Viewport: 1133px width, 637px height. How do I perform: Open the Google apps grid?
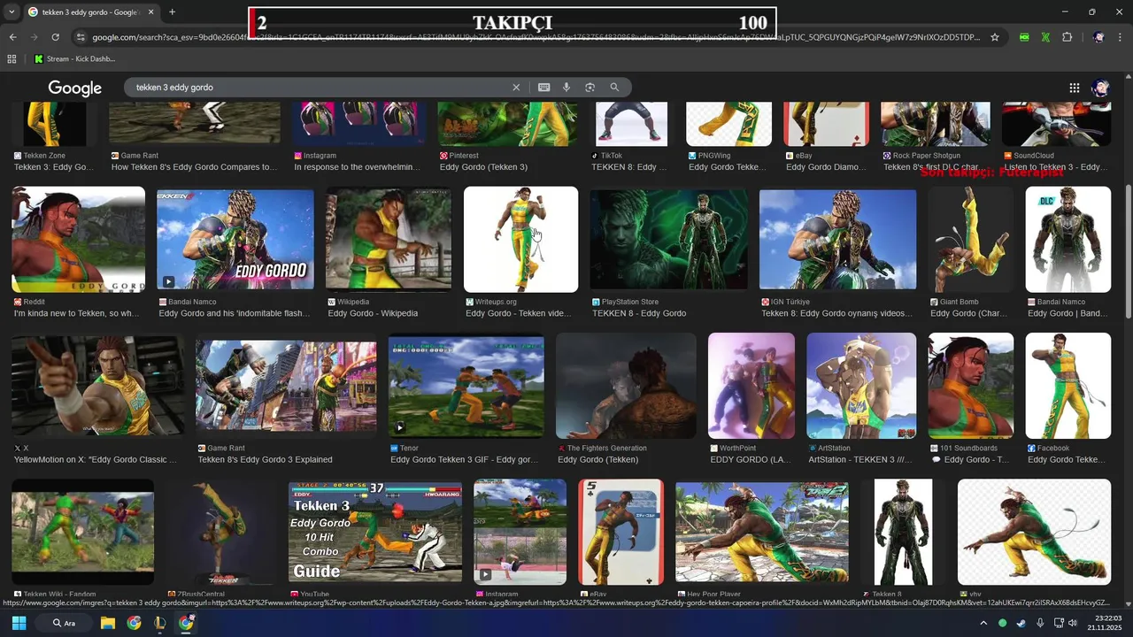[1074, 88]
